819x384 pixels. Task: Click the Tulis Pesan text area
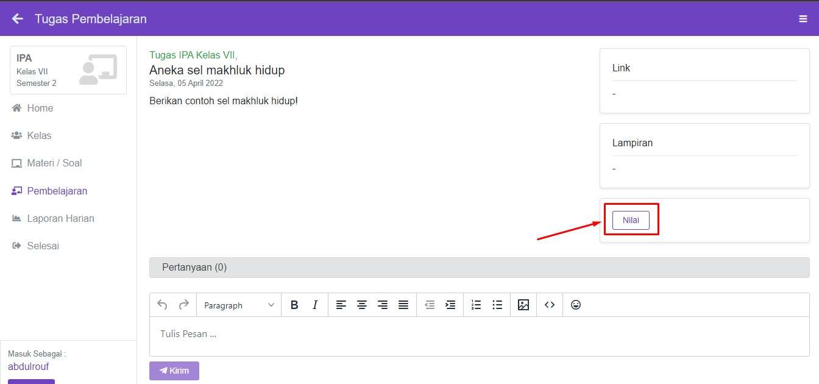(479, 334)
